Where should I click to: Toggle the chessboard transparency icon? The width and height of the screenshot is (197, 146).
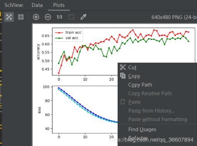(x=9, y=17)
